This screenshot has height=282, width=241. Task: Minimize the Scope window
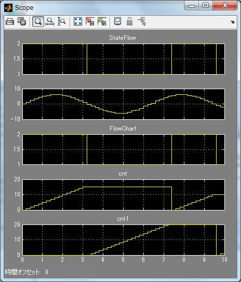pos(192,6)
